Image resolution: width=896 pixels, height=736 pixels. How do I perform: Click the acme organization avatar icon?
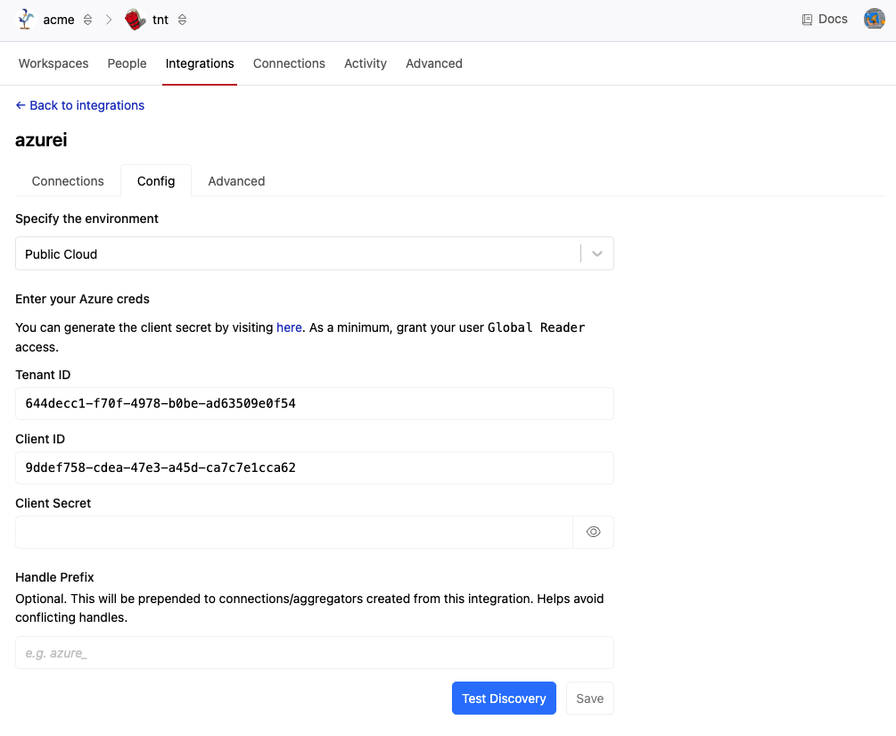tap(26, 20)
